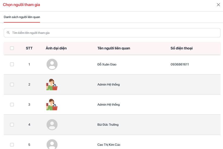Focus the Tìm kiếm tên người tham gia field
Viewport: 223px width, 149px height.
(113, 33)
